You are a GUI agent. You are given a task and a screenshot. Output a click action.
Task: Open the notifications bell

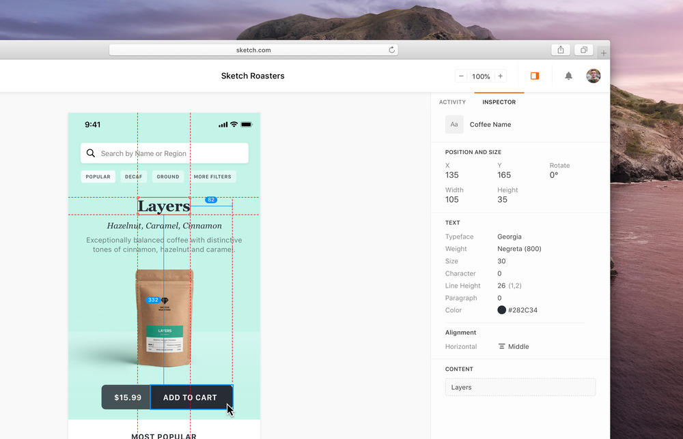tap(568, 76)
